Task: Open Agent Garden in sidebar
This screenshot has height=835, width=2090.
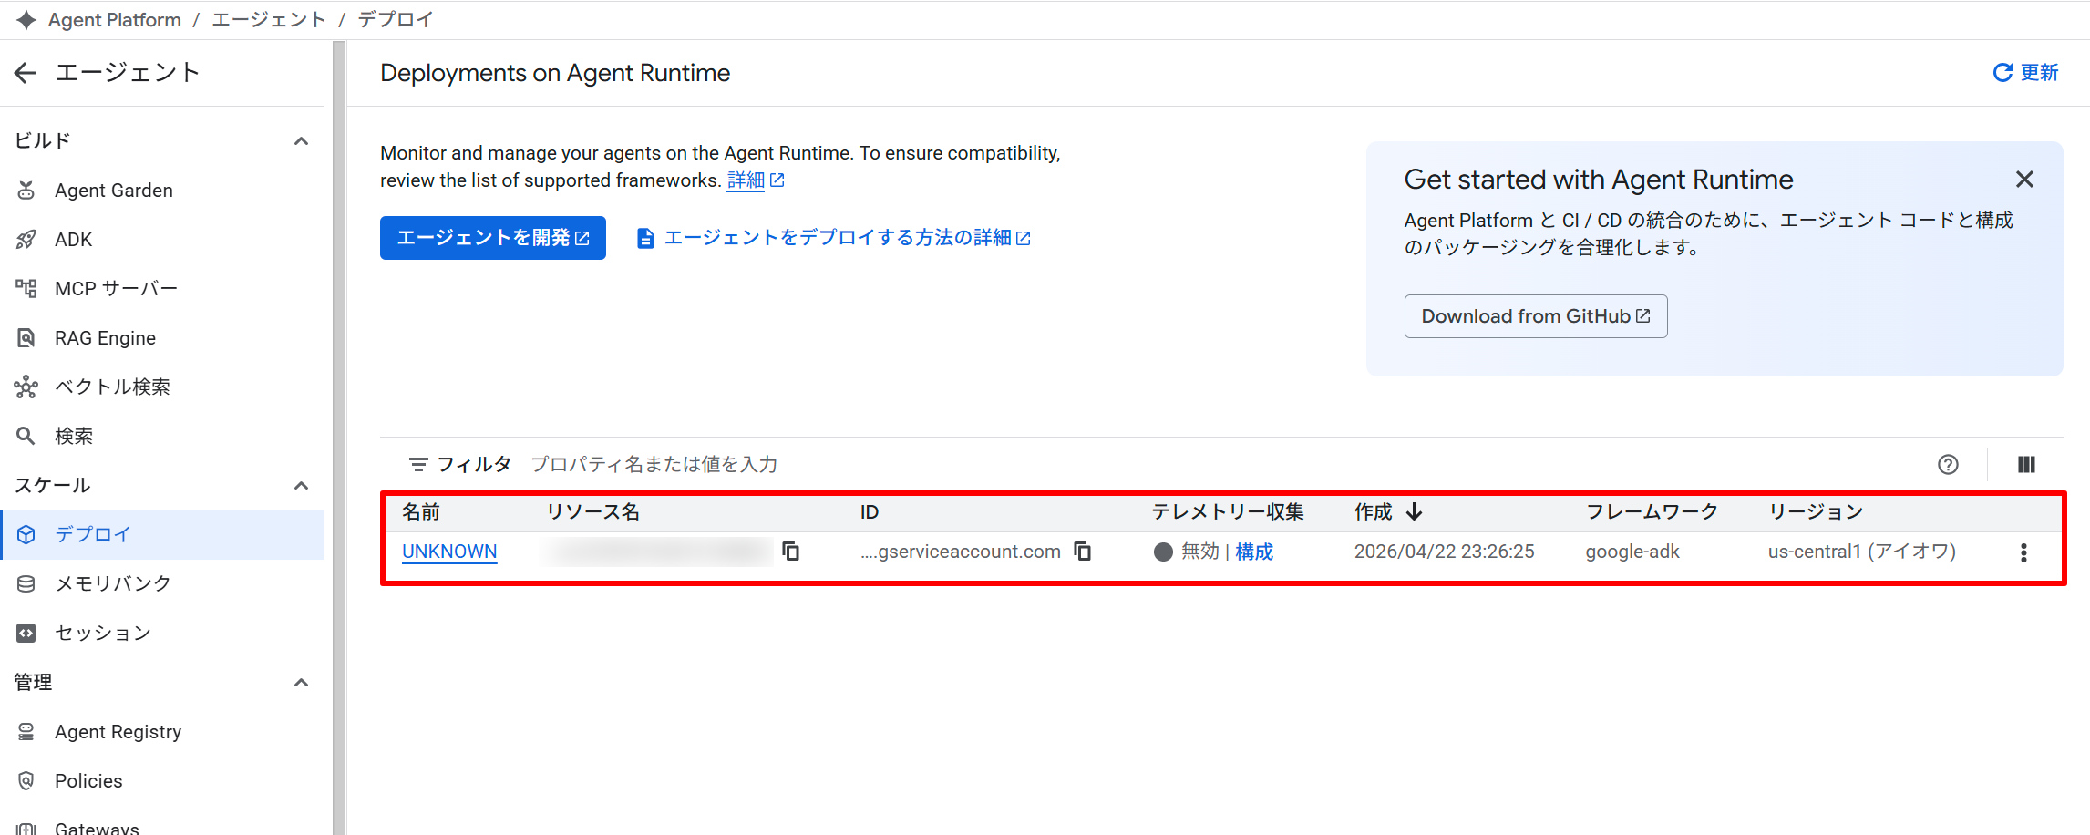Action: click(114, 191)
